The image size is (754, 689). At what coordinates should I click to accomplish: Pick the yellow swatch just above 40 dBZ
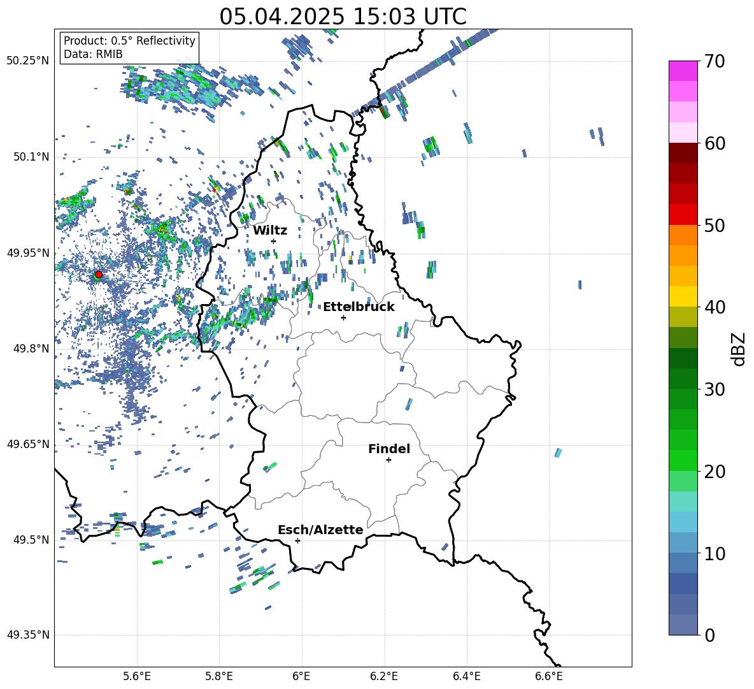(x=683, y=296)
